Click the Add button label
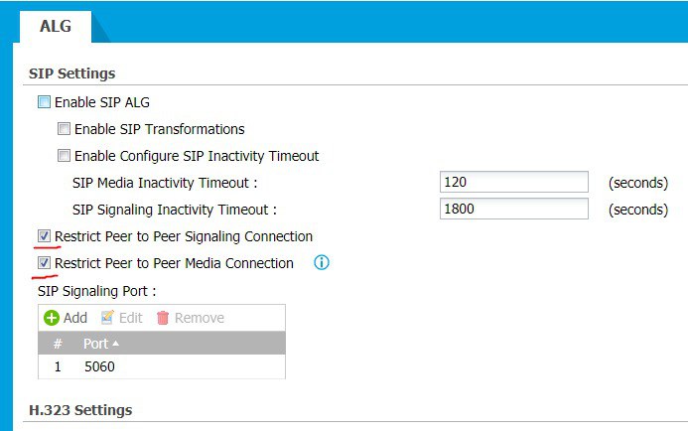 click(75, 318)
